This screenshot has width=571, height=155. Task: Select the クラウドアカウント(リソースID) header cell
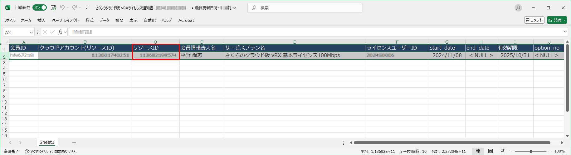click(x=85, y=48)
